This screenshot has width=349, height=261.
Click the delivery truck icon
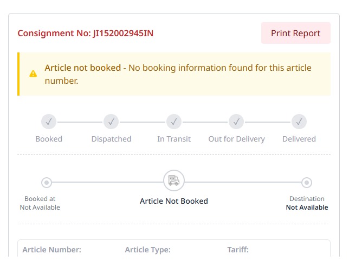click(174, 180)
